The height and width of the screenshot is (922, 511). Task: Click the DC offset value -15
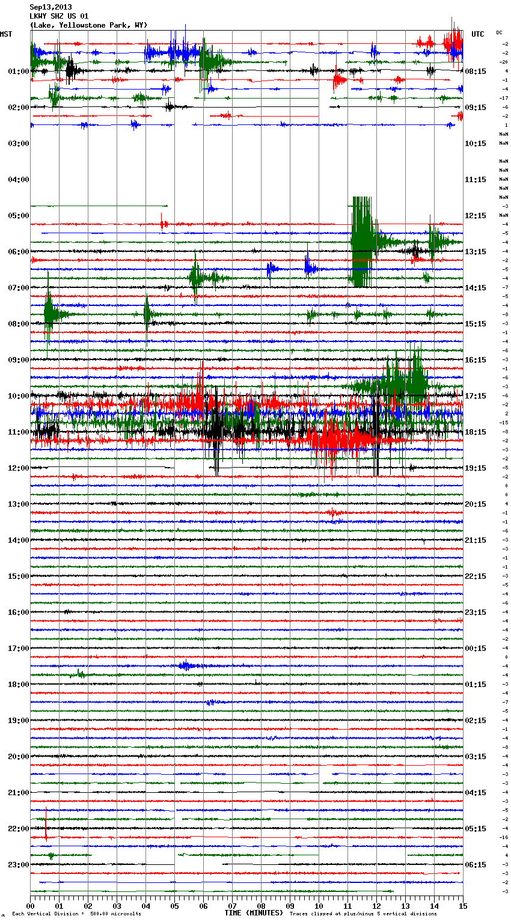point(504,423)
